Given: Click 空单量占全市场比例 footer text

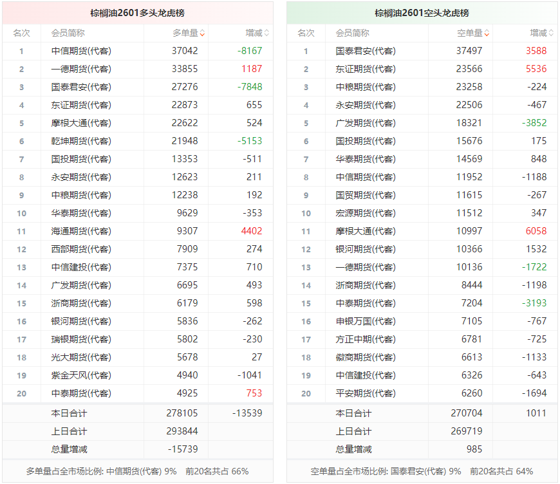Looking at the screenshot, I should pyautogui.click(x=386, y=472).
